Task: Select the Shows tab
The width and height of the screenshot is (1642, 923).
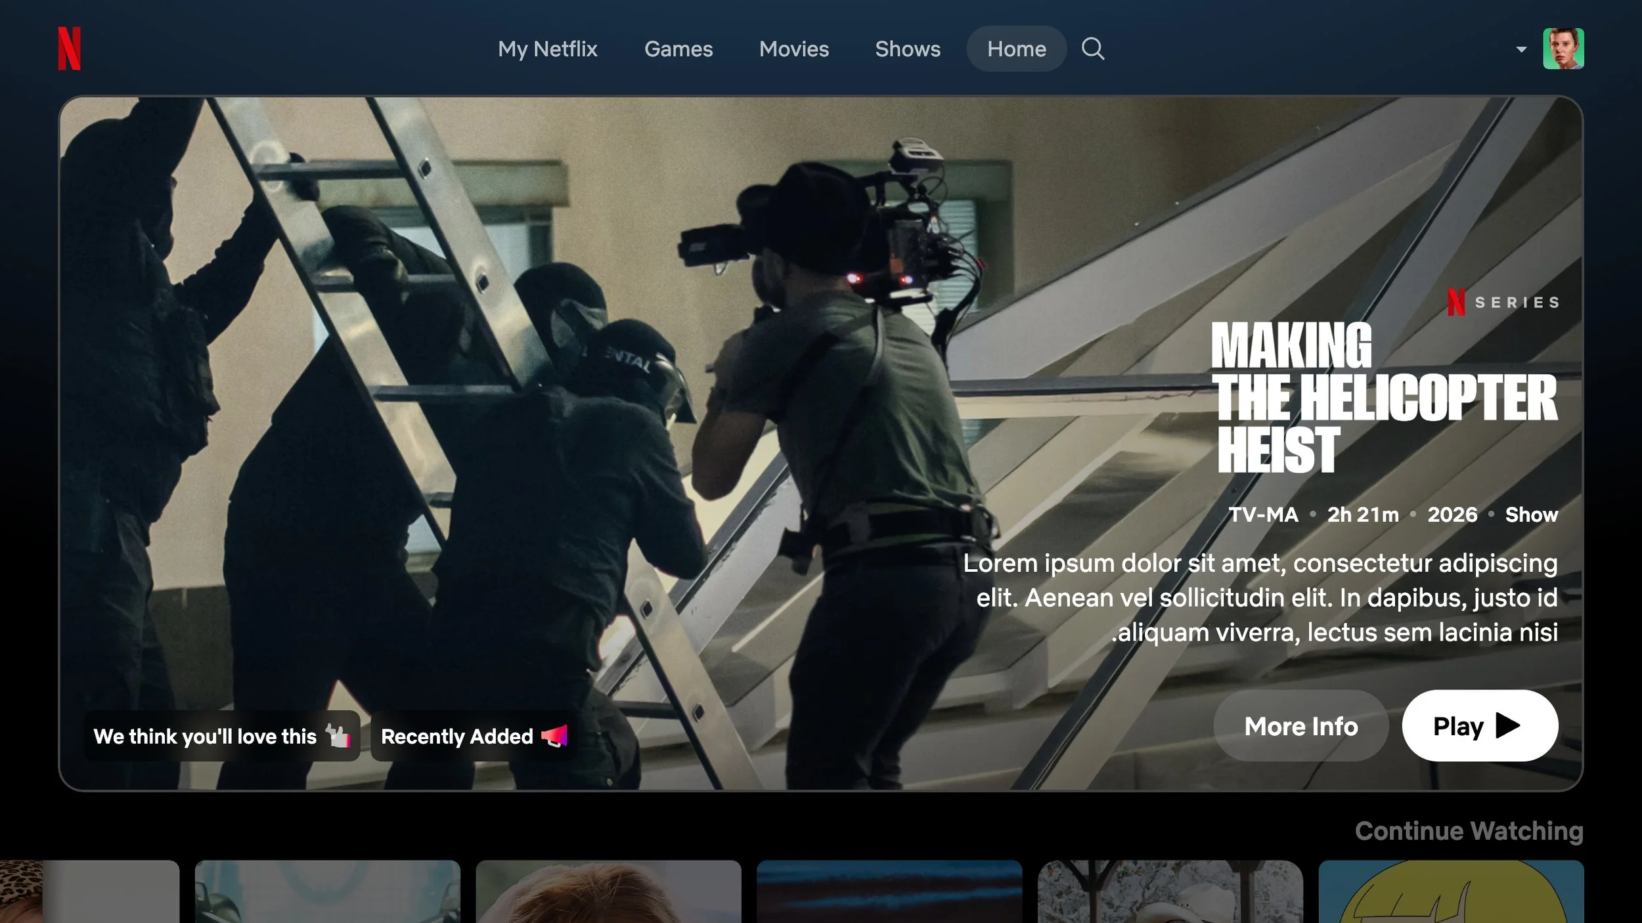Action: tap(908, 49)
